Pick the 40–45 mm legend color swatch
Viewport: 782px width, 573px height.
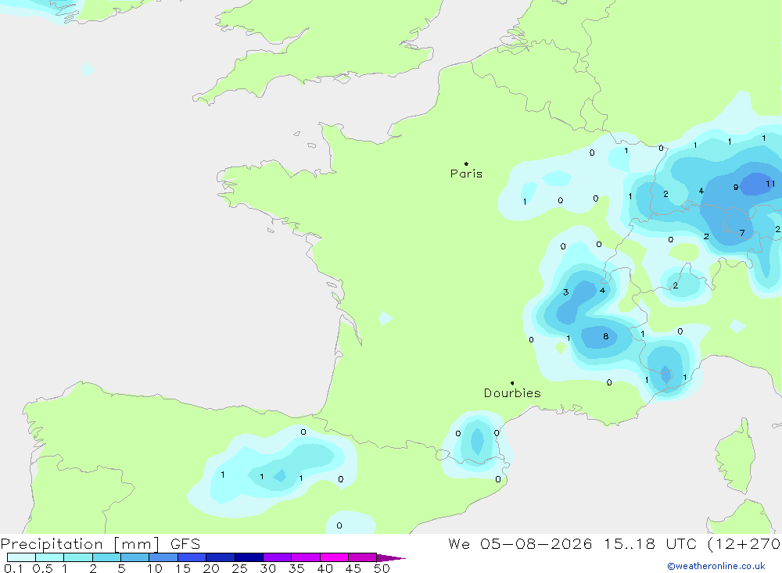coord(334,557)
